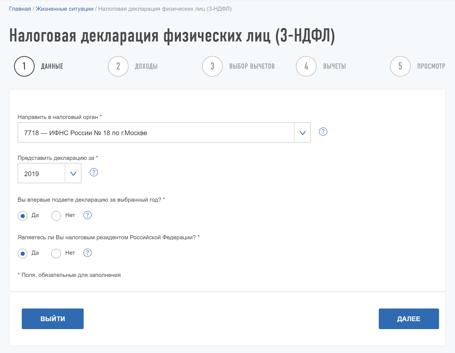455x353 pixels.
Task: Select 'Нет' for first-time declaration question
Action: [x=56, y=216]
